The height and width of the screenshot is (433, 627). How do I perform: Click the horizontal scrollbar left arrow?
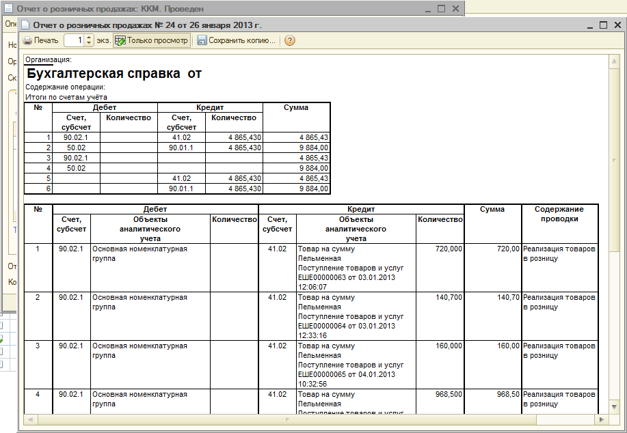30,419
